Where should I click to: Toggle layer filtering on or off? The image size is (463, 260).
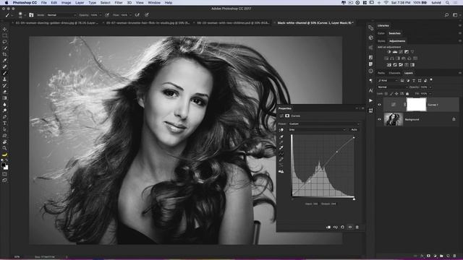[x=431, y=80]
